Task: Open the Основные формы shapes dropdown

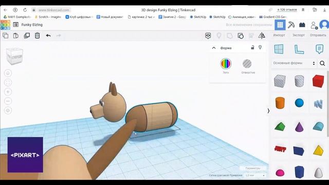Action: click(x=294, y=63)
